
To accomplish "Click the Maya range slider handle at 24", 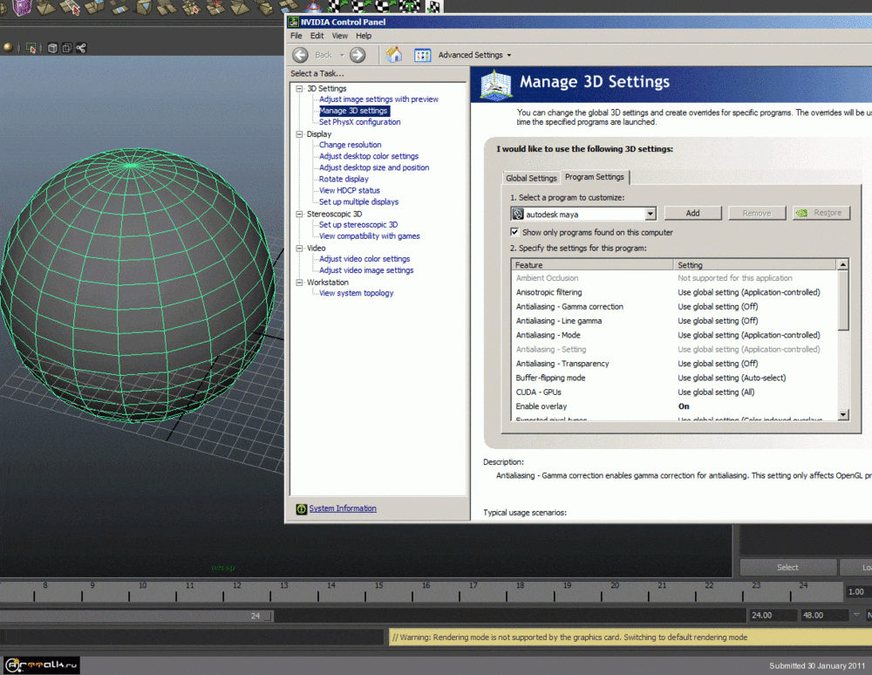I will (268, 616).
